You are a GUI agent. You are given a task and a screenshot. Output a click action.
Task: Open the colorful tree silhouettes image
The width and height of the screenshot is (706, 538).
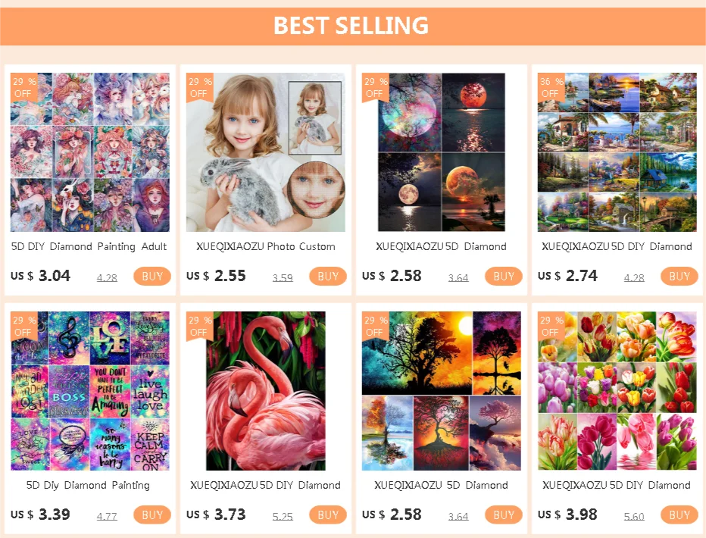pyautogui.click(x=441, y=391)
